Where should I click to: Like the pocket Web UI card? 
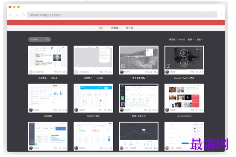[x=191, y=110]
